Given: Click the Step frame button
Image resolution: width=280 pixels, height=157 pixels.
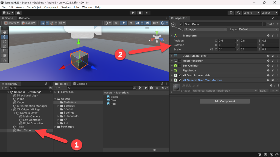Looking at the screenshot, I should [147, 13].
